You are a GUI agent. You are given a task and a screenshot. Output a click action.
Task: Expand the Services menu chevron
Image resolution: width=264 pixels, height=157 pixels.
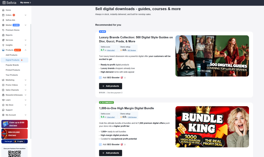(x=26, y=40)
